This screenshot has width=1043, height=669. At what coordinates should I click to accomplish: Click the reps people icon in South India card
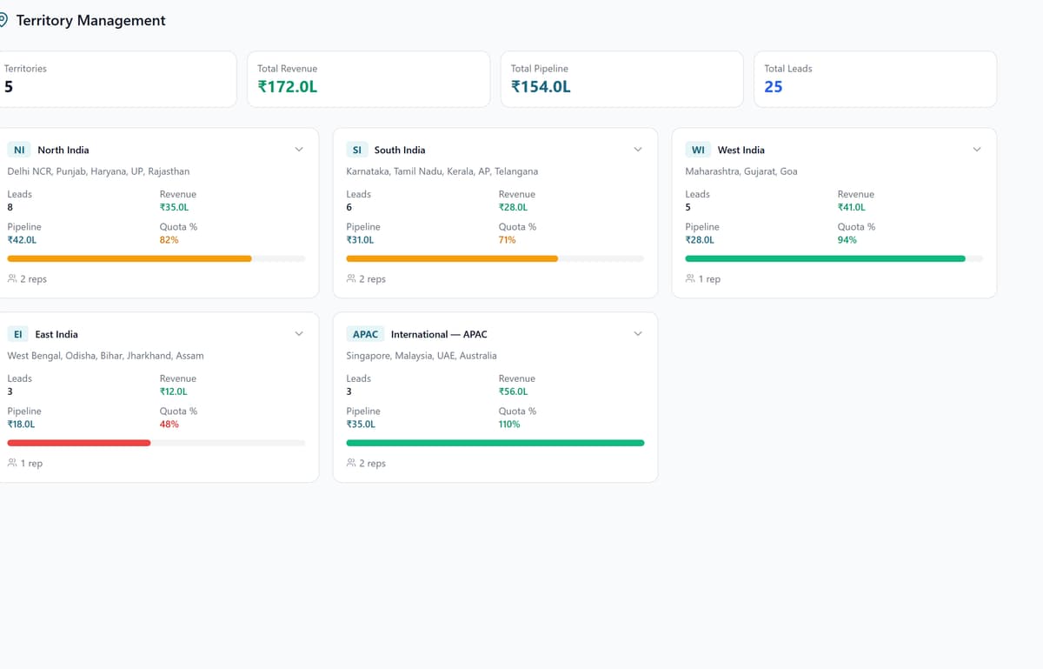351,278
